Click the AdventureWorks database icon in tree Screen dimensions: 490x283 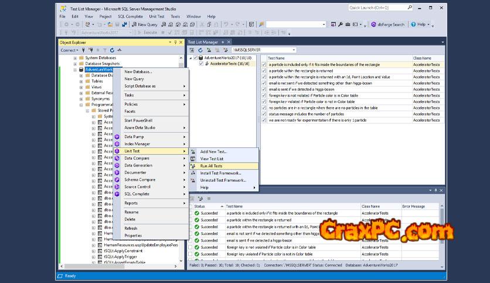coord(81,70)
